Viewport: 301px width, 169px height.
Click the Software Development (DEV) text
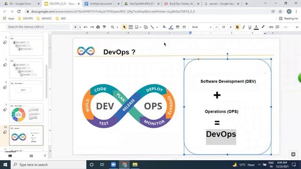[228, 81]
